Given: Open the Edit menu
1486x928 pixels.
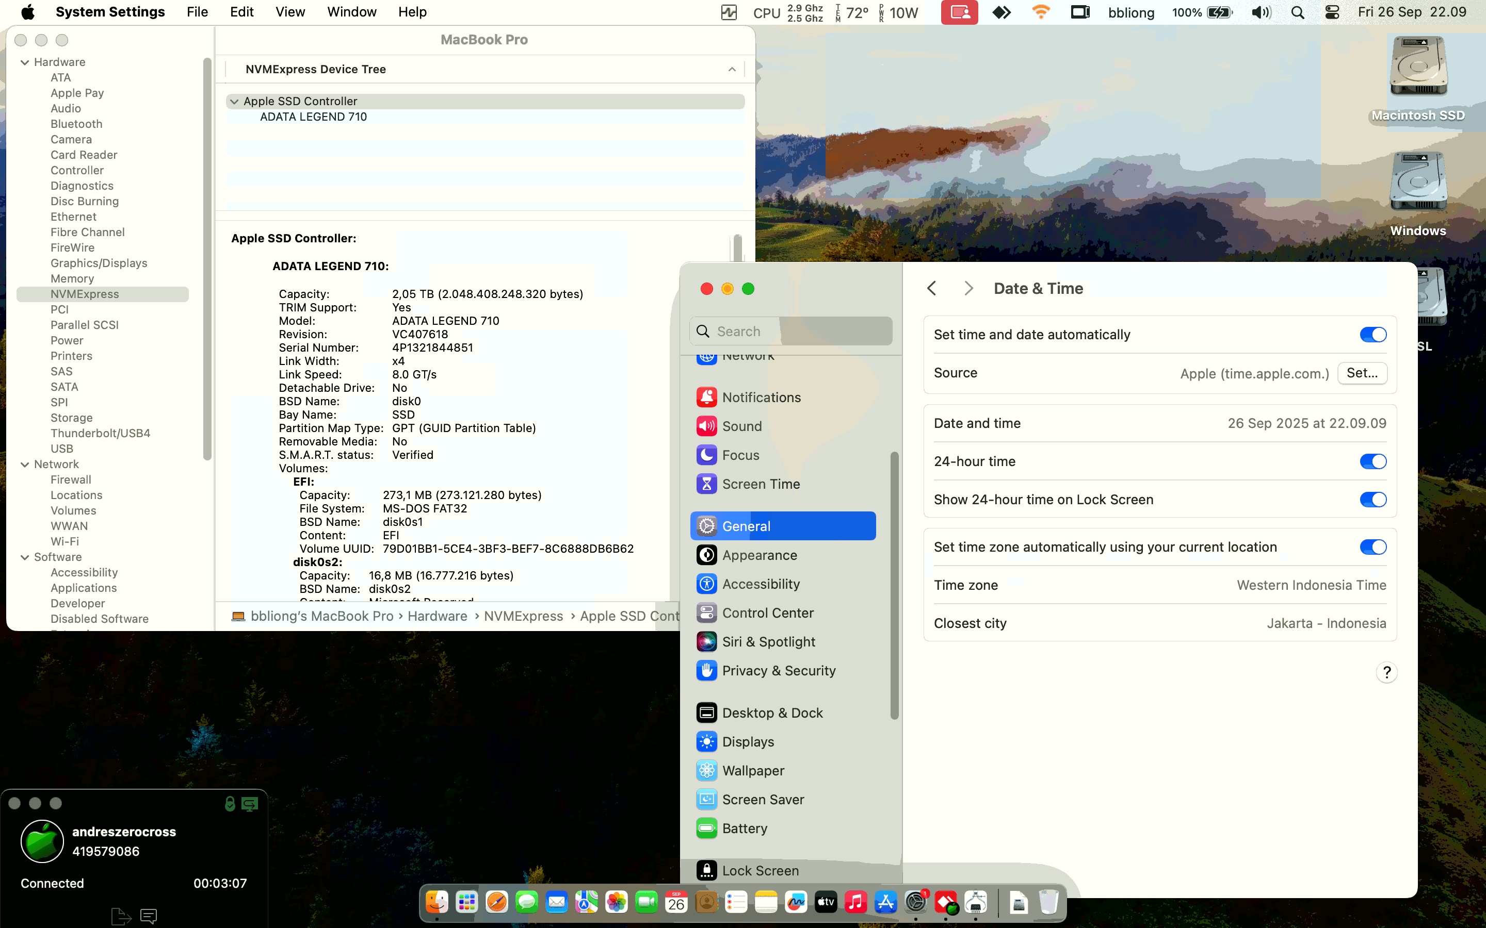Looking at the screenshot, I should coord(242,12).
